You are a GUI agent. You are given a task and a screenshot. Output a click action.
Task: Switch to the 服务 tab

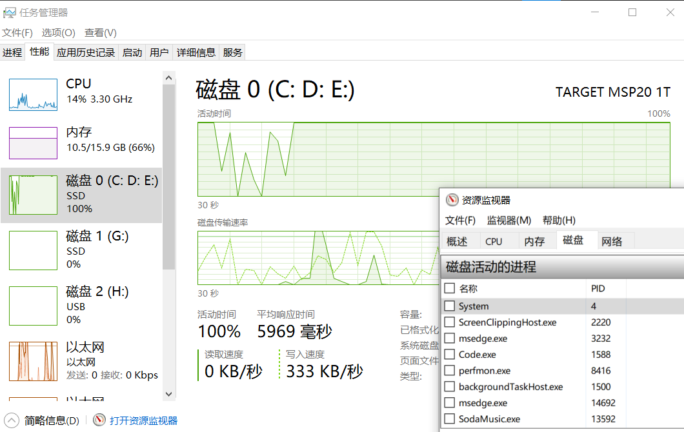(232, 53)
